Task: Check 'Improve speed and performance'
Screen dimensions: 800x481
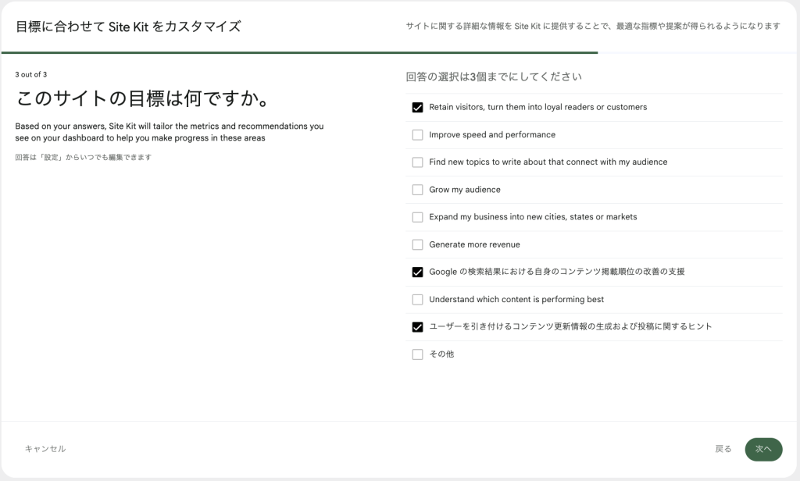Action: pyautogui.click(x=417, y=134)
